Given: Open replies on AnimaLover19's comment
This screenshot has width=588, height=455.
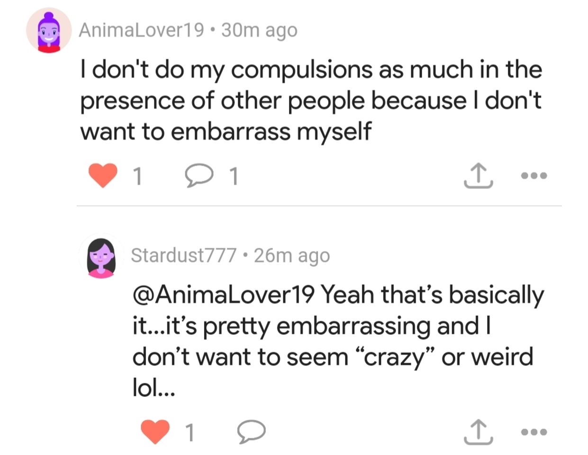Looking at the screenshot, I should click(x=198, y=176).
